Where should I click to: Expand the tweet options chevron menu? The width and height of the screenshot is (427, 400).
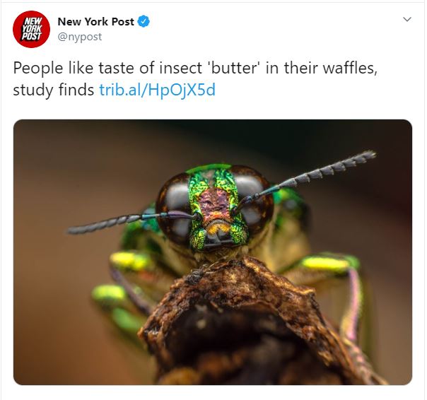tap(406, 19)
